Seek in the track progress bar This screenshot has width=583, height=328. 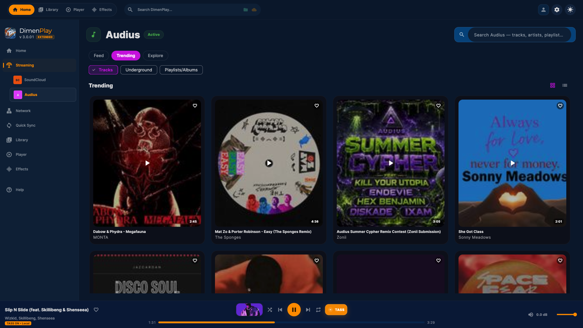pos(291,323)
